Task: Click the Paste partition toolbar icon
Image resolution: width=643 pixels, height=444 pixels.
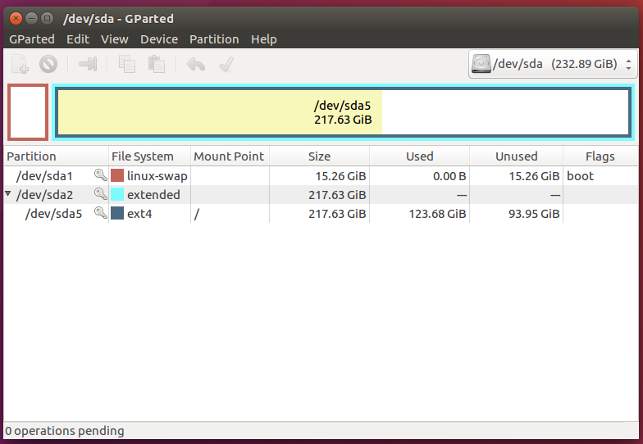Action: (157, 64)
